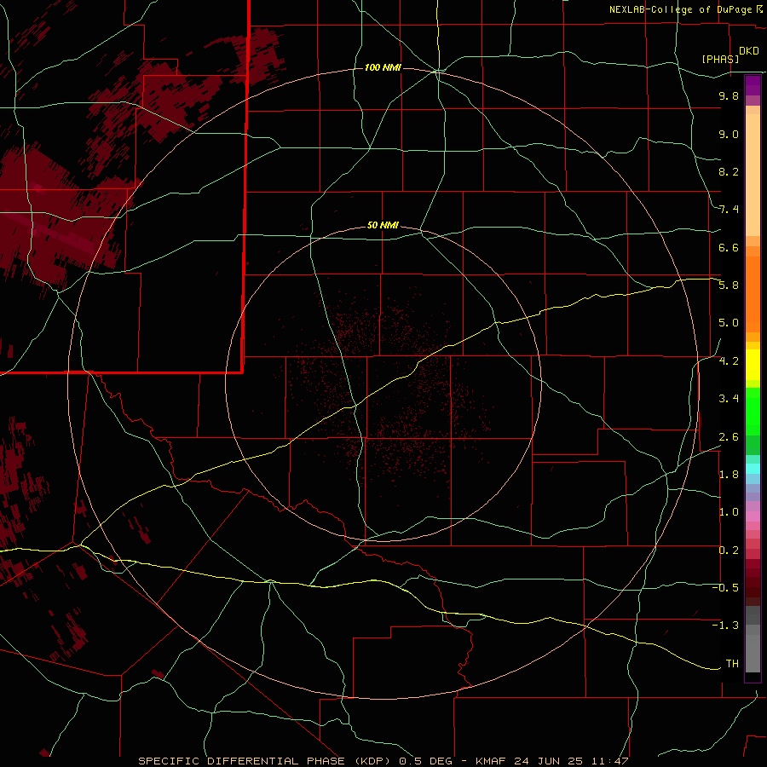Screen dimensions: 767x767
Task: Click the 5.8 scale value
Action: point(729,285)
